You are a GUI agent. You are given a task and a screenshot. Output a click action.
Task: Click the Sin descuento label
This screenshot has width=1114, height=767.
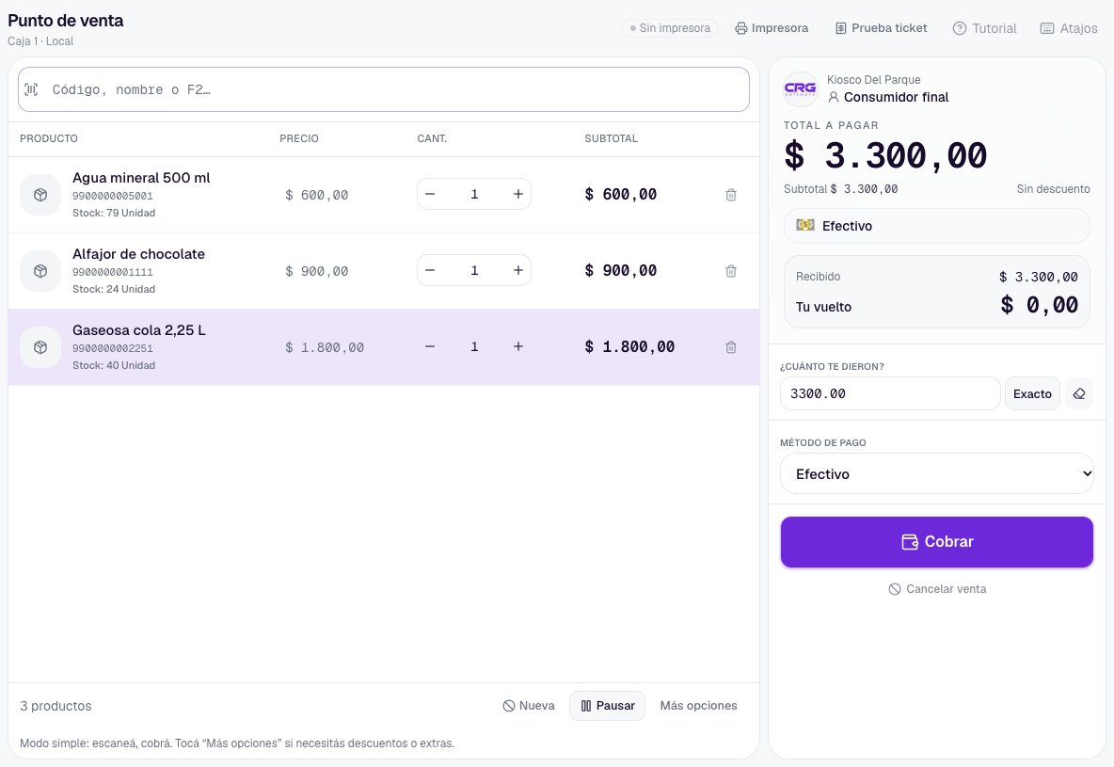(1053, 188)
